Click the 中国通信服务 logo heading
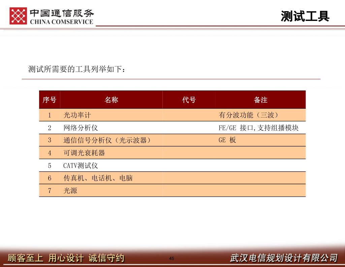The width and height of the screenshot is (345, 267). 62,13
